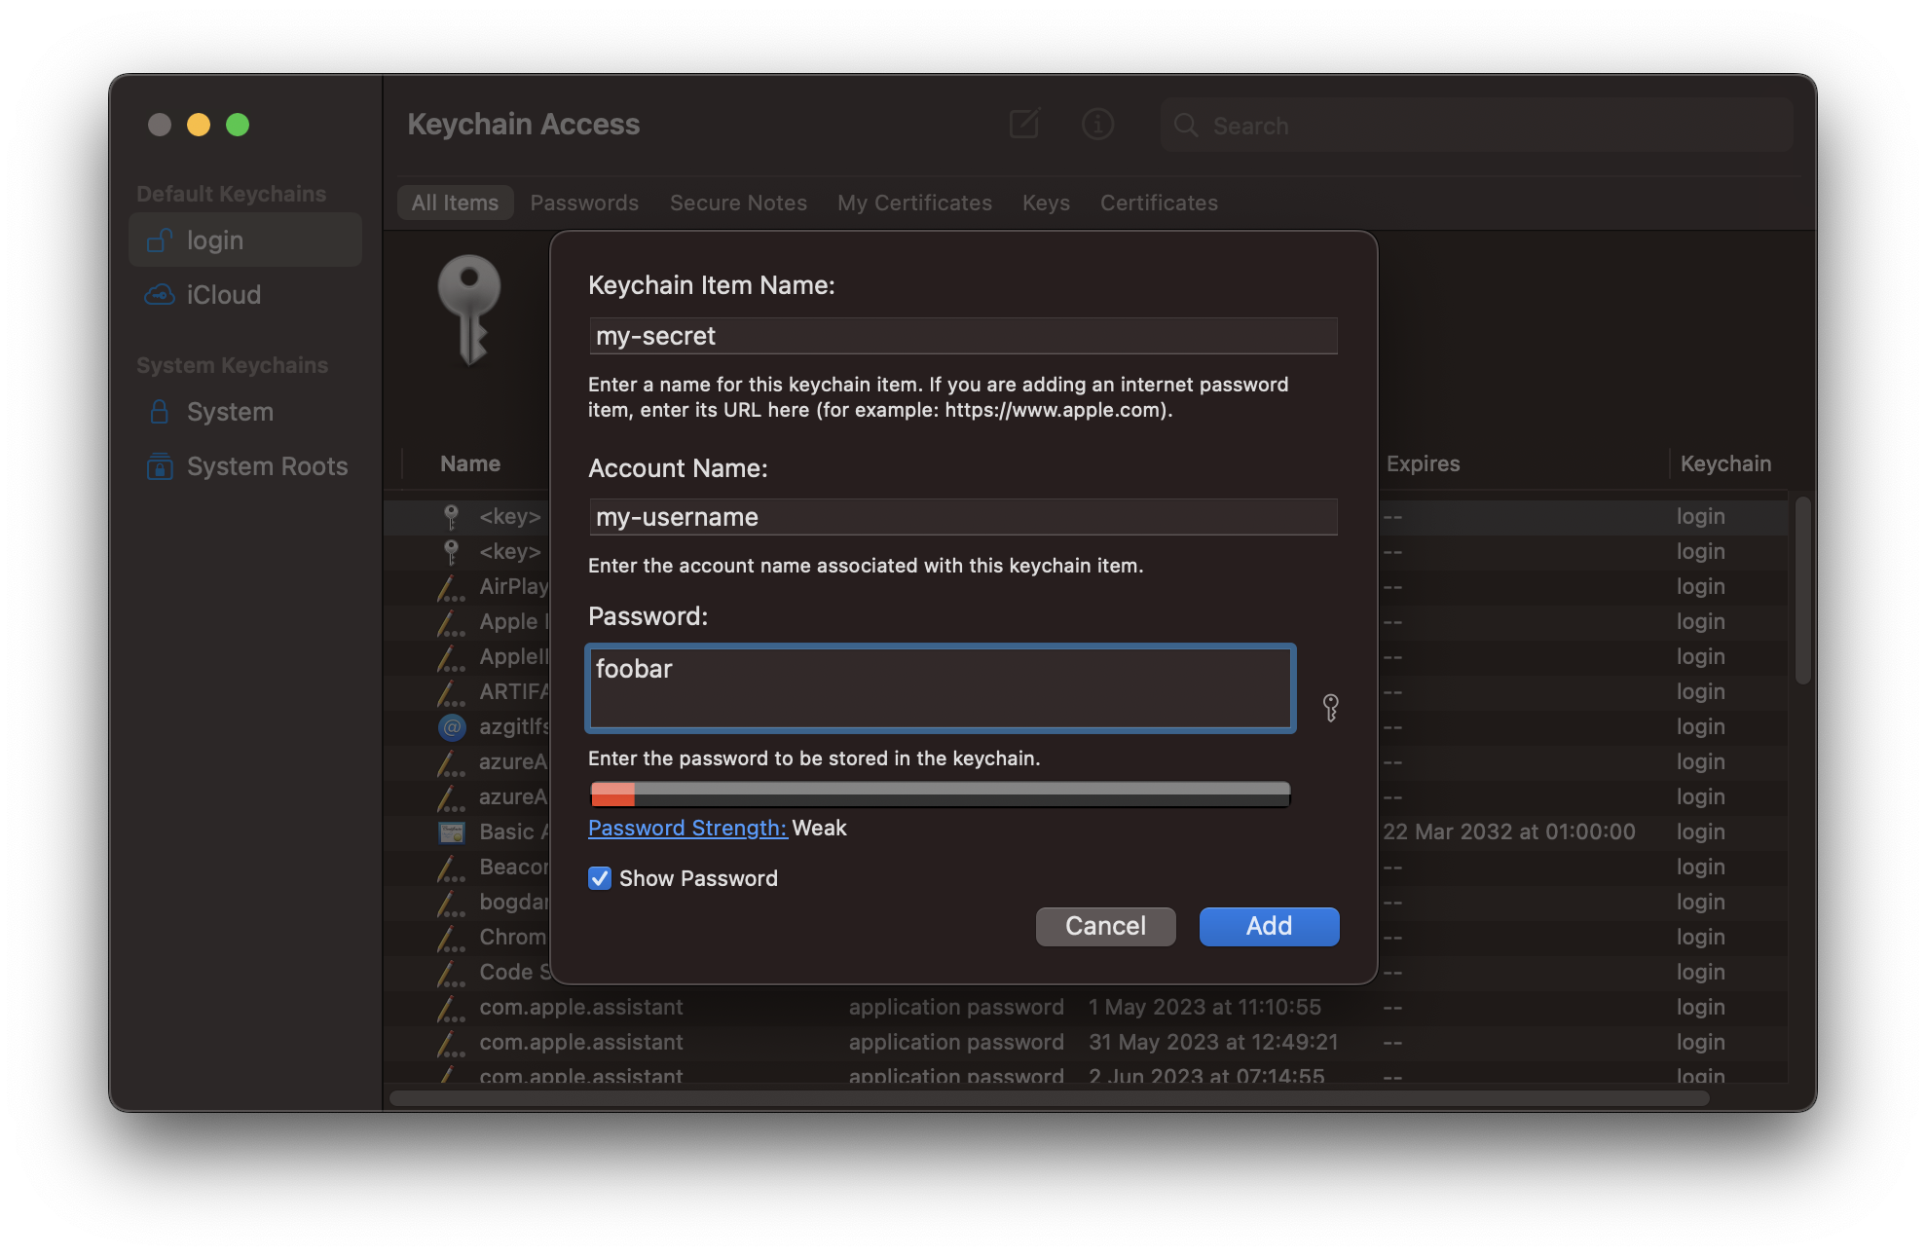Click the first <key> row key icon
1926x1256 pixels.
tap(451, 516)
